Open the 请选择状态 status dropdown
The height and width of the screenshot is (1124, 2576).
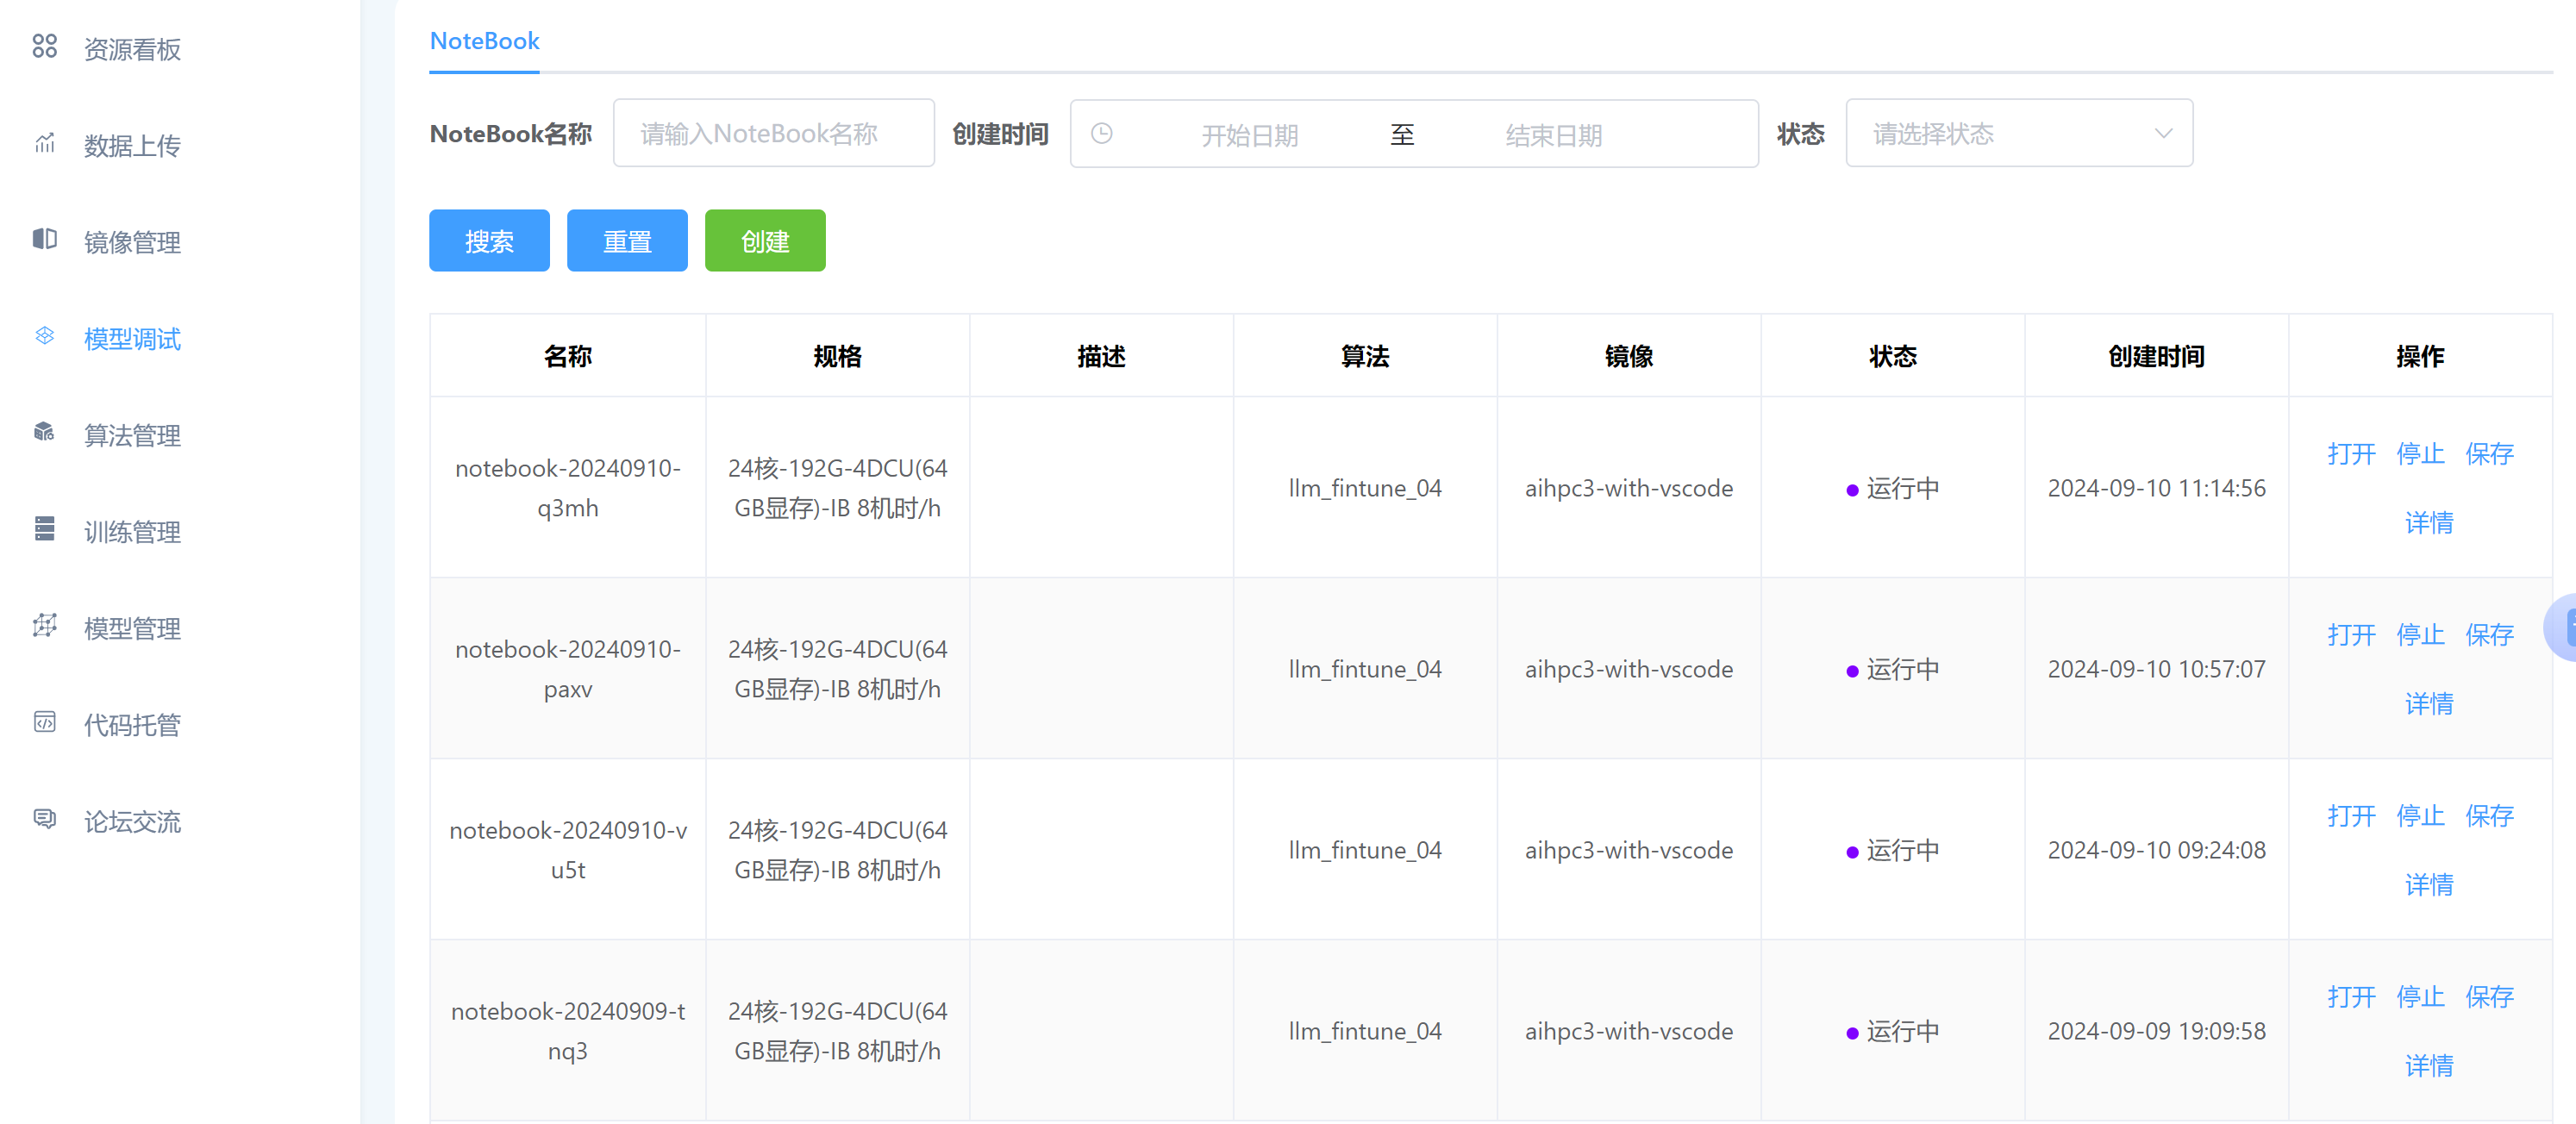(2018, 133)
